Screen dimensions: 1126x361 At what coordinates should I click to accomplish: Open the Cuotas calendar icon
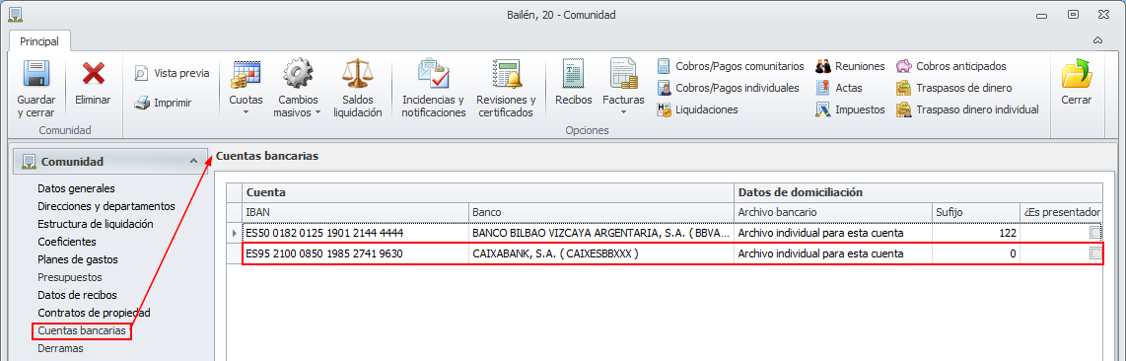click(x=246, y=74)
